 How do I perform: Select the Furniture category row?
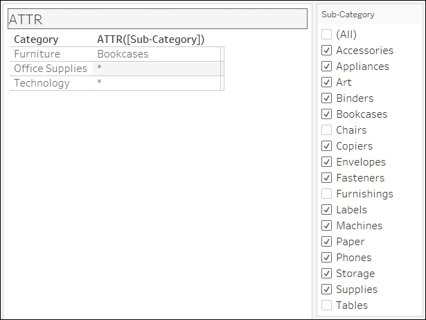tap(37, 54)
